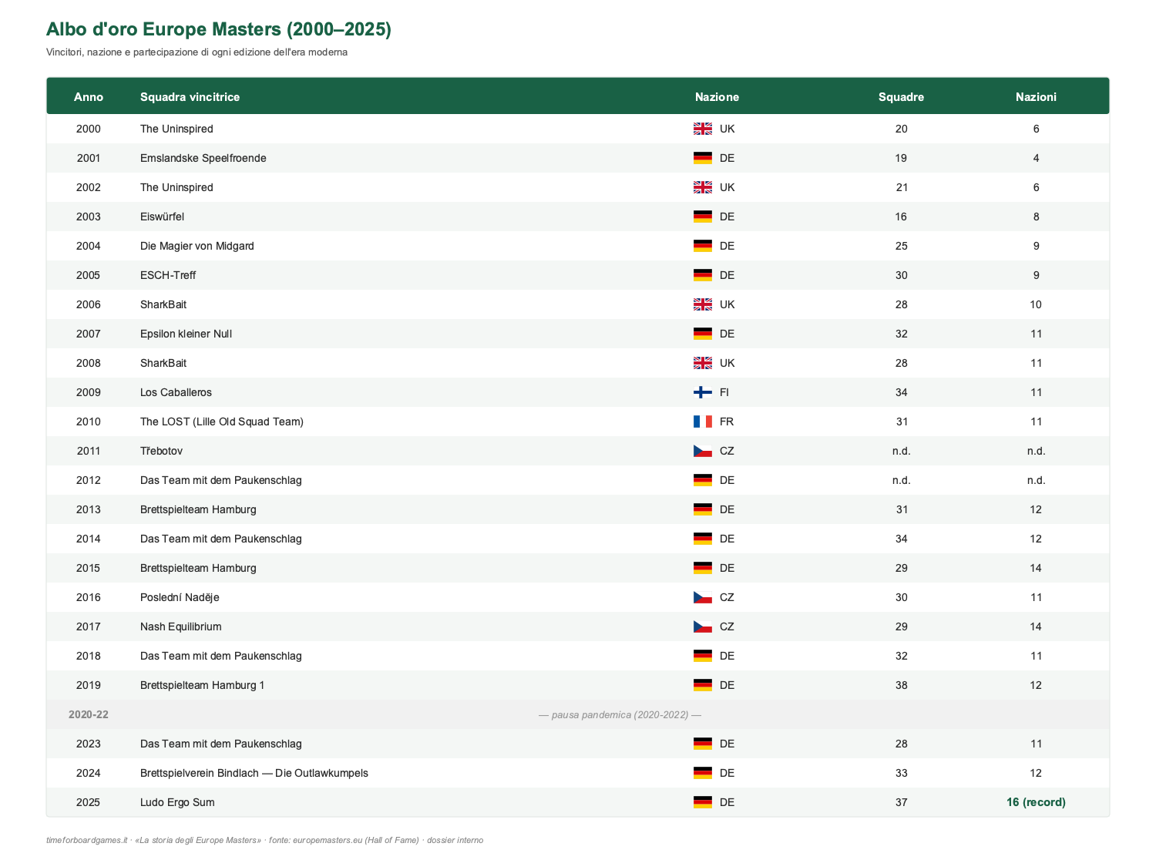Viewport: 1156px width, 860px height.
Task: Click the subtitle under the page title
Action: point(197,52)
